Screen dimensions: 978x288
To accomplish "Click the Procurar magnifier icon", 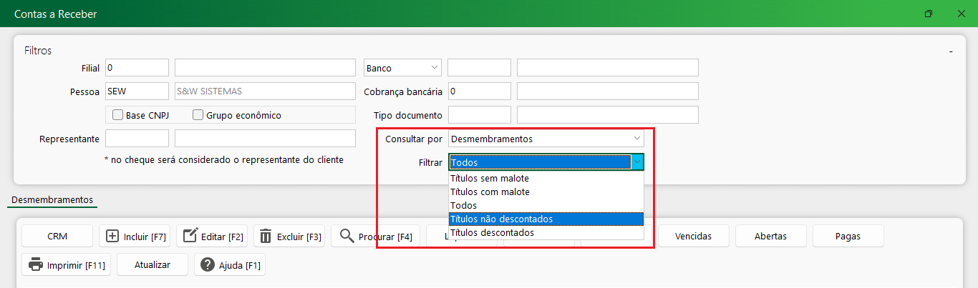I will click(347, 236).
